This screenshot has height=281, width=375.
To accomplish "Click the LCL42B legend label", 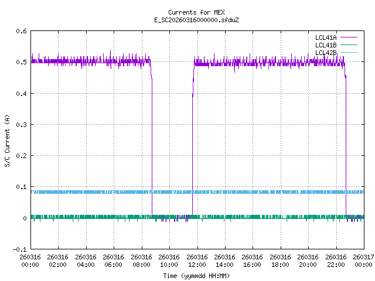I will point(326,53).
